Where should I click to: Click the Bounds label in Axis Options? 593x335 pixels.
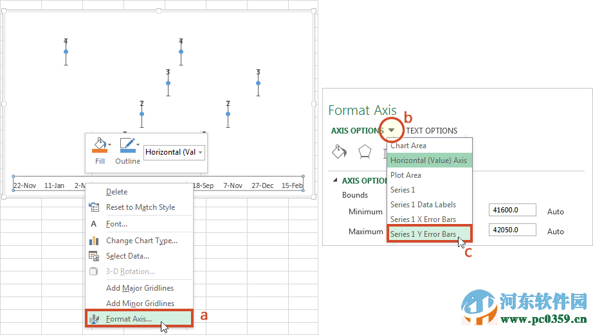click(x=355, y=195)
